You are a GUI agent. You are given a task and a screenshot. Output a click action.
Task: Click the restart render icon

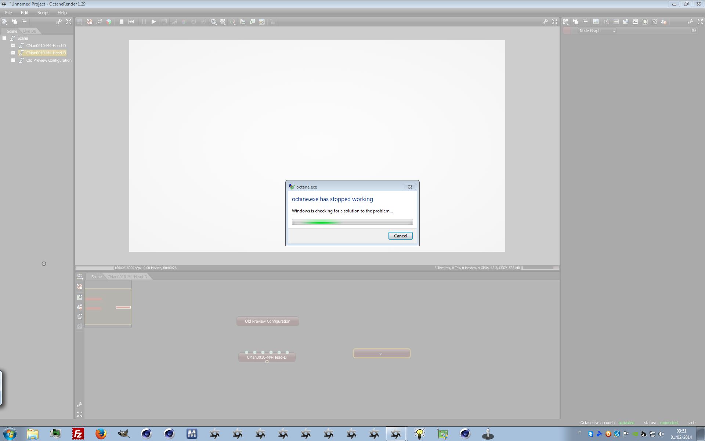pos(131,22)
